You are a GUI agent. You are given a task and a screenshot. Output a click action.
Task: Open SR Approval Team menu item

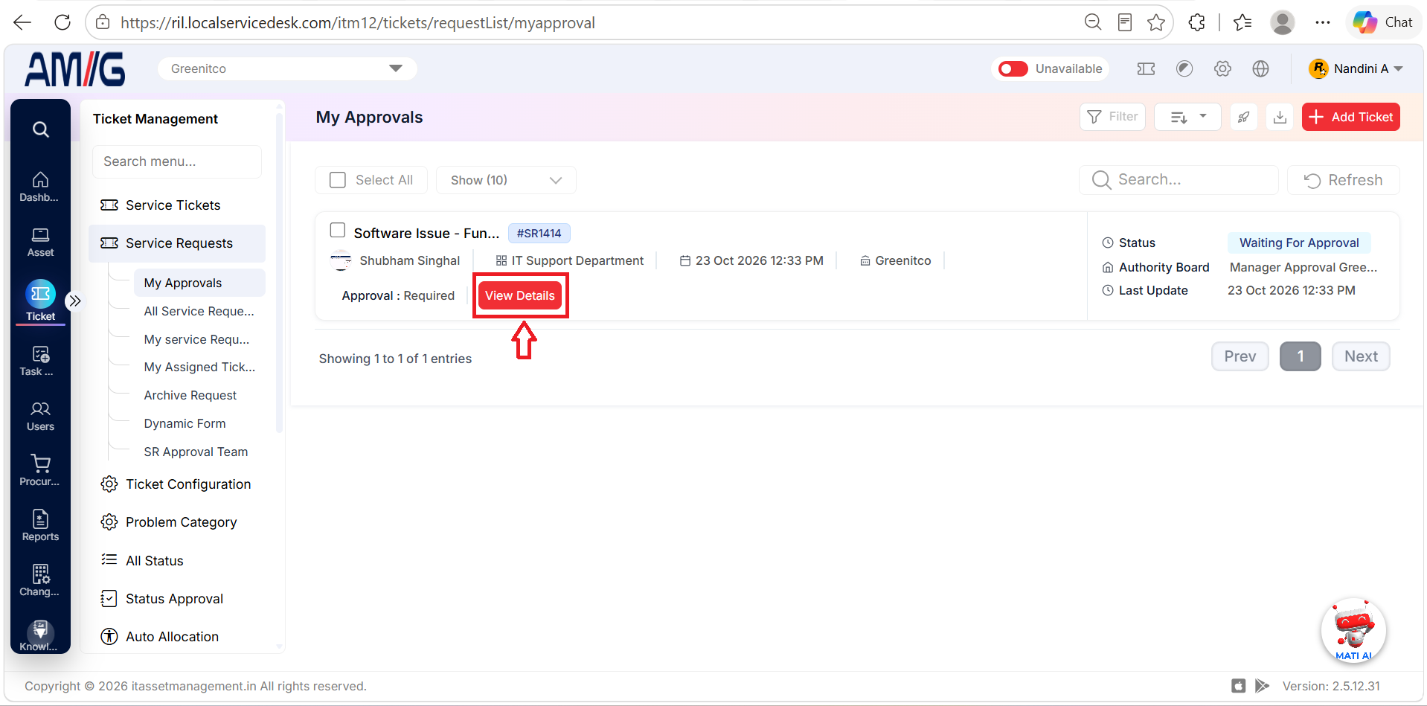click(196, 452)
